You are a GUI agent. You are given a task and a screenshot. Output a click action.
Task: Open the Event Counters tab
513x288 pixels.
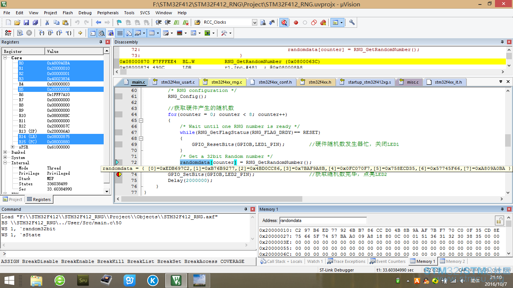[388, 261]
